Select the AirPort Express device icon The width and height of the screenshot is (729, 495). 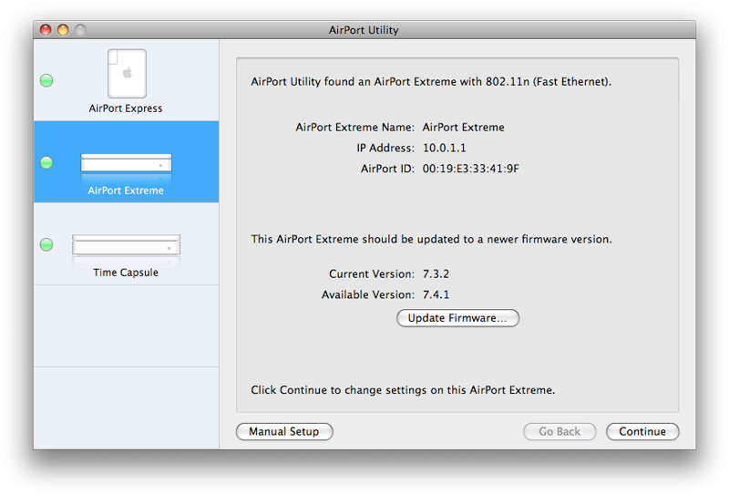(127, 74)
